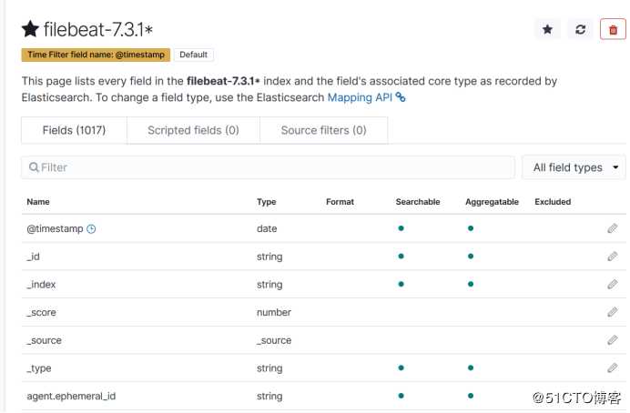This screenshot has width=630, height=413.
Task: Open Scripted fields (0) tab
Action: (x=193, y=130)
